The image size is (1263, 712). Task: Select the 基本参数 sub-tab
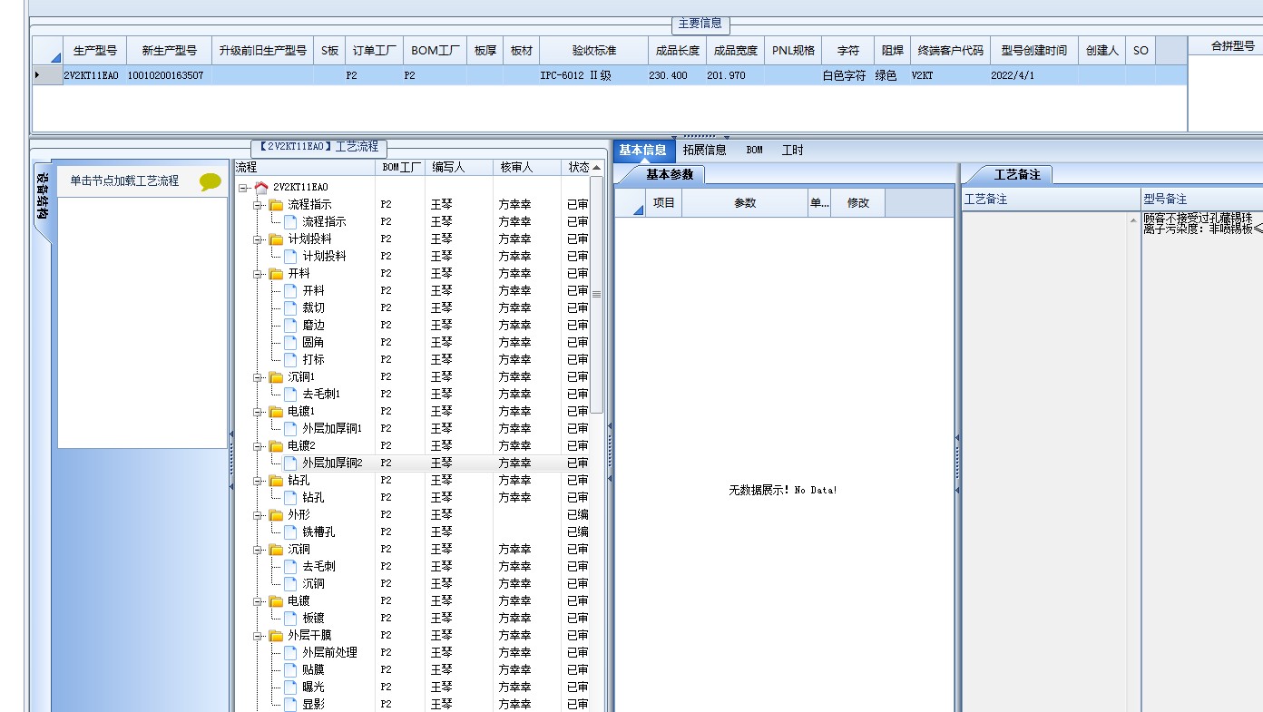click(x=670, y=174)
